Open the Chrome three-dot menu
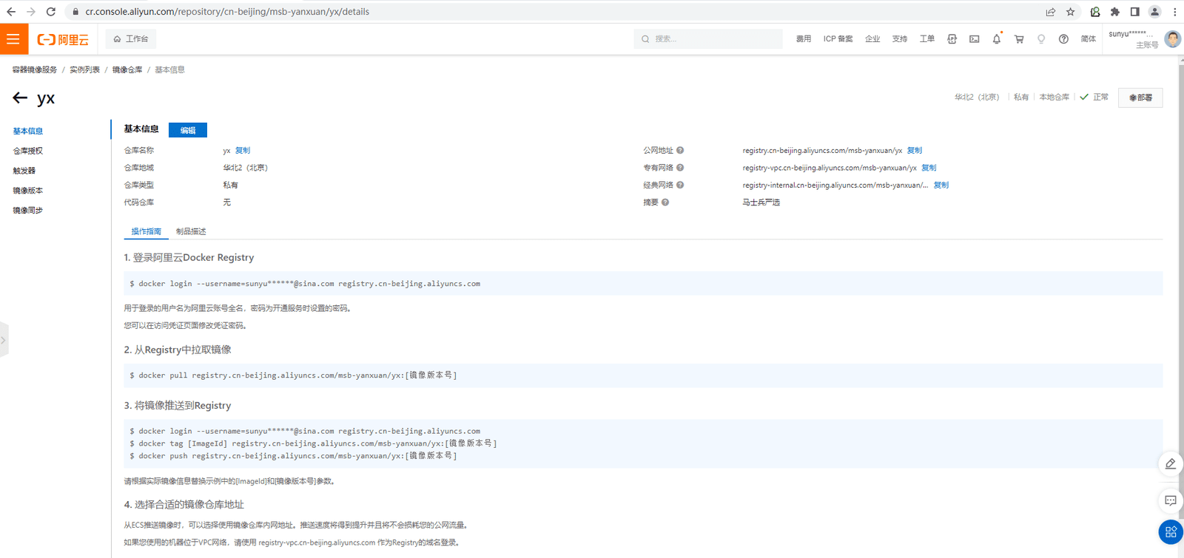 [1174, 12]
